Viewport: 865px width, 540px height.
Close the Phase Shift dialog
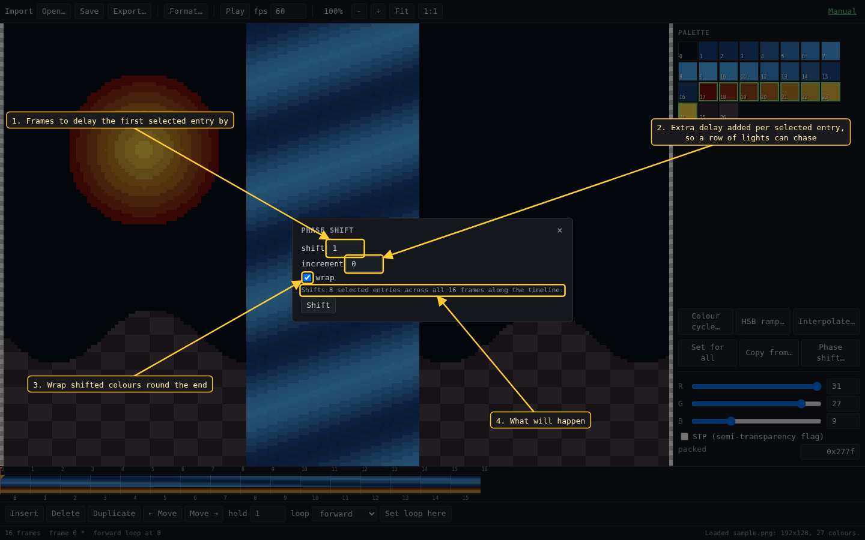[x=560, y=230]
